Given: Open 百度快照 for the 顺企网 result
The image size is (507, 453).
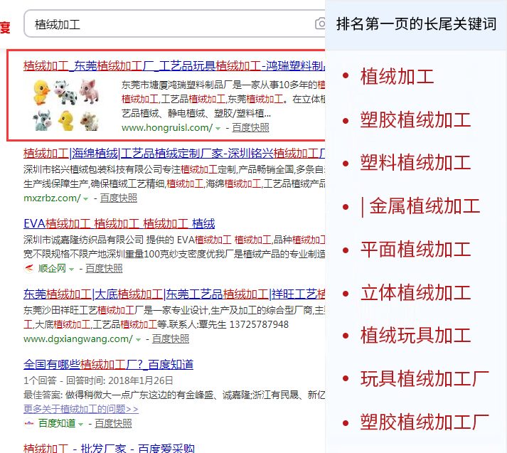Looking at the screenshot, I should pyautogui.click(x=104, y=268).
